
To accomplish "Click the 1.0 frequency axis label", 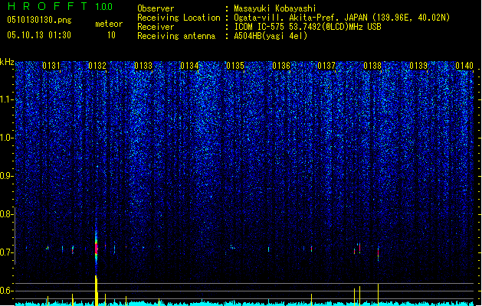I will click(x=6, y=138).
